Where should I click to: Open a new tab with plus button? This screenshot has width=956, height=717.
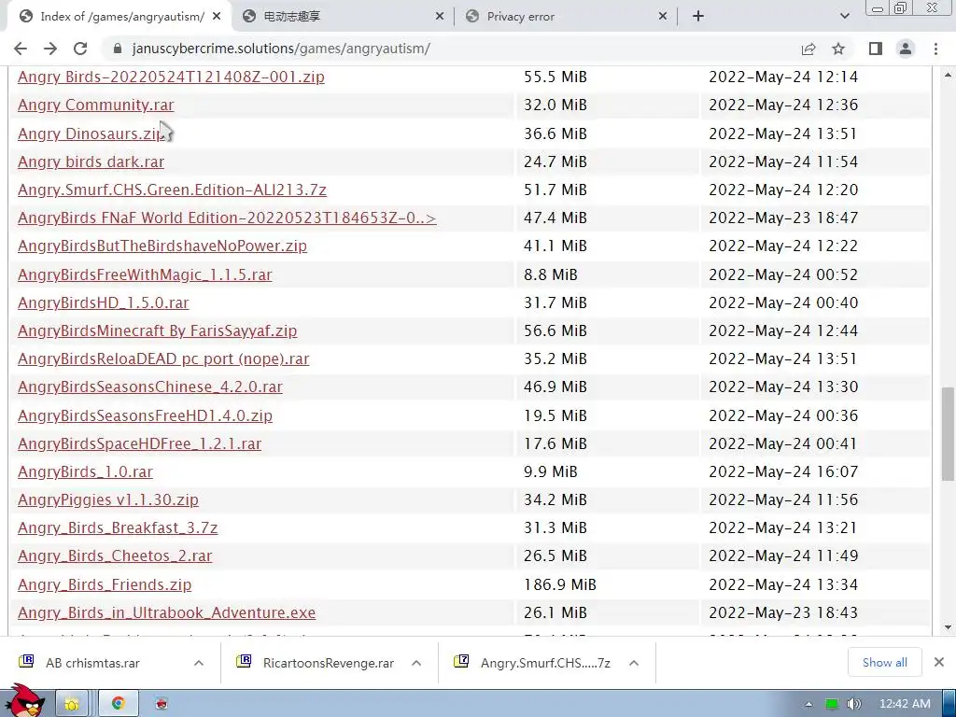698,17
